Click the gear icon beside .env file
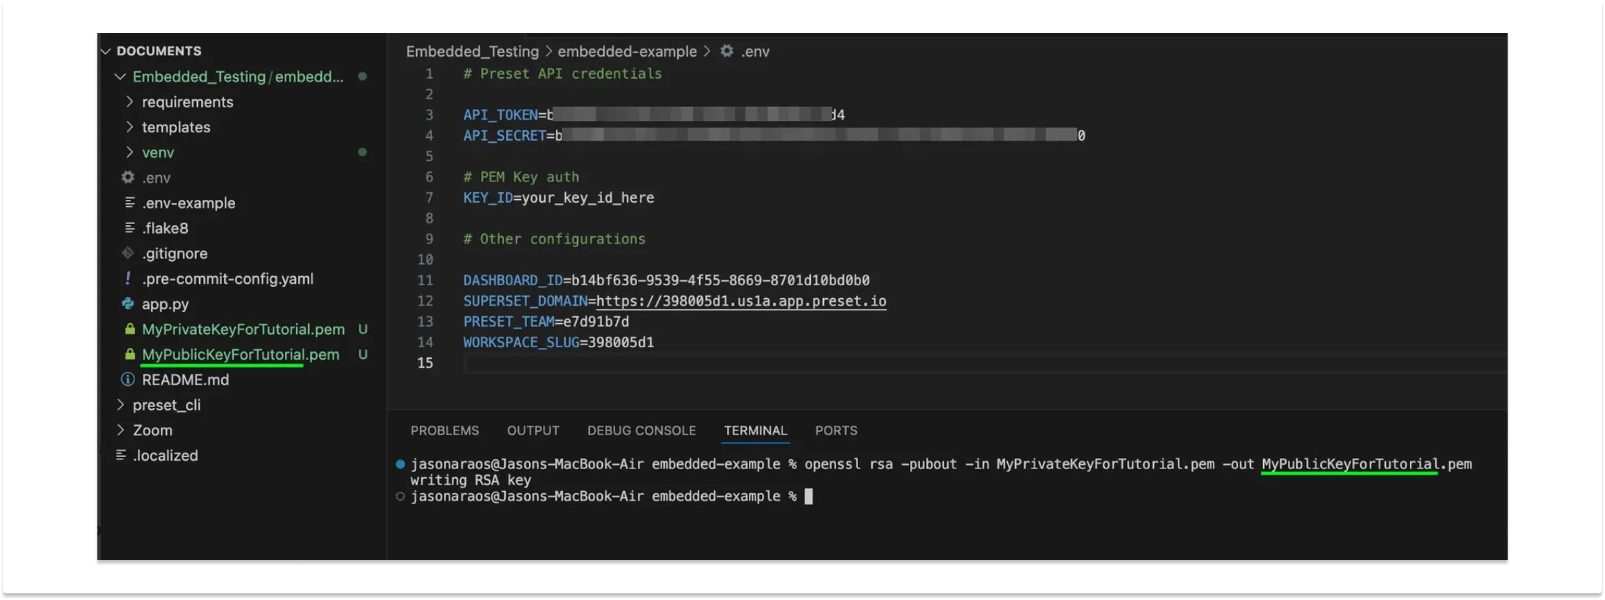 [x=128, y=178]
